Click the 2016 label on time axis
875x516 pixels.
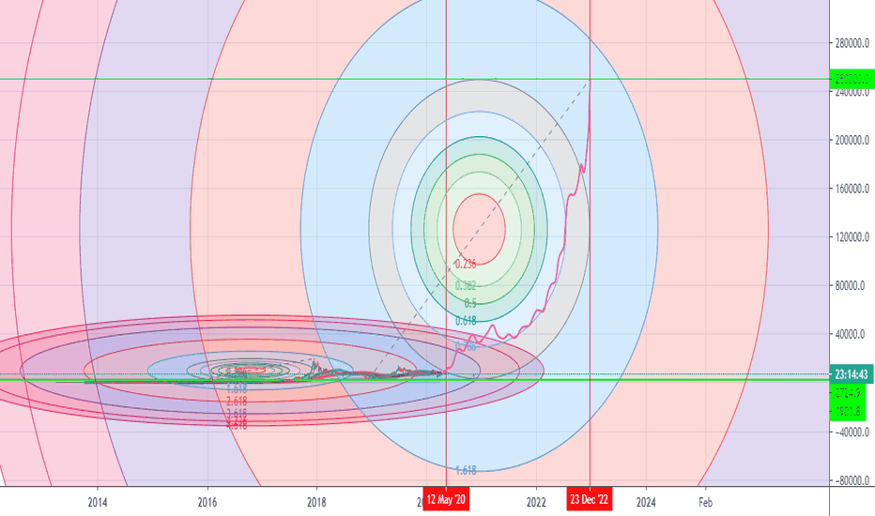(207, 503)
